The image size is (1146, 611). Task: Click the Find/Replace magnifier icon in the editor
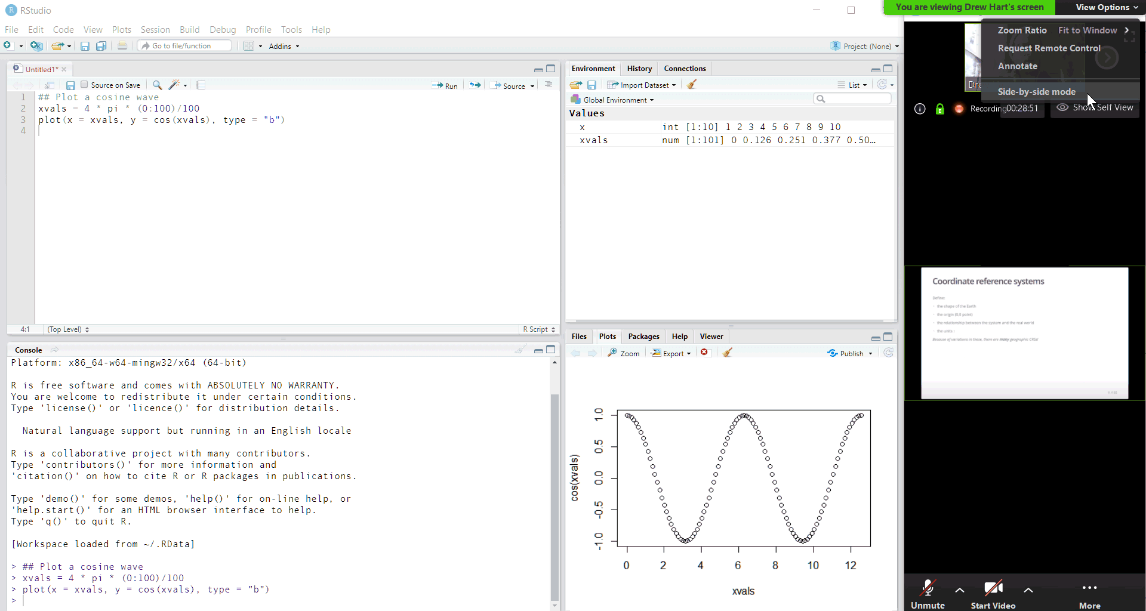tap(157, 85)
